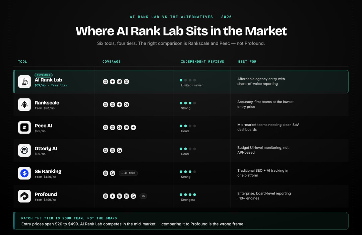Click ChatGPT icon in SE Ranking row
Viewport: 362px width, 235px height.
tap(106, 173)
